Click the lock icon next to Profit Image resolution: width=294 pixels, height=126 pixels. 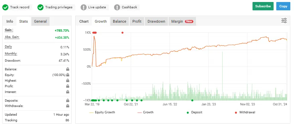click(68, 86)
